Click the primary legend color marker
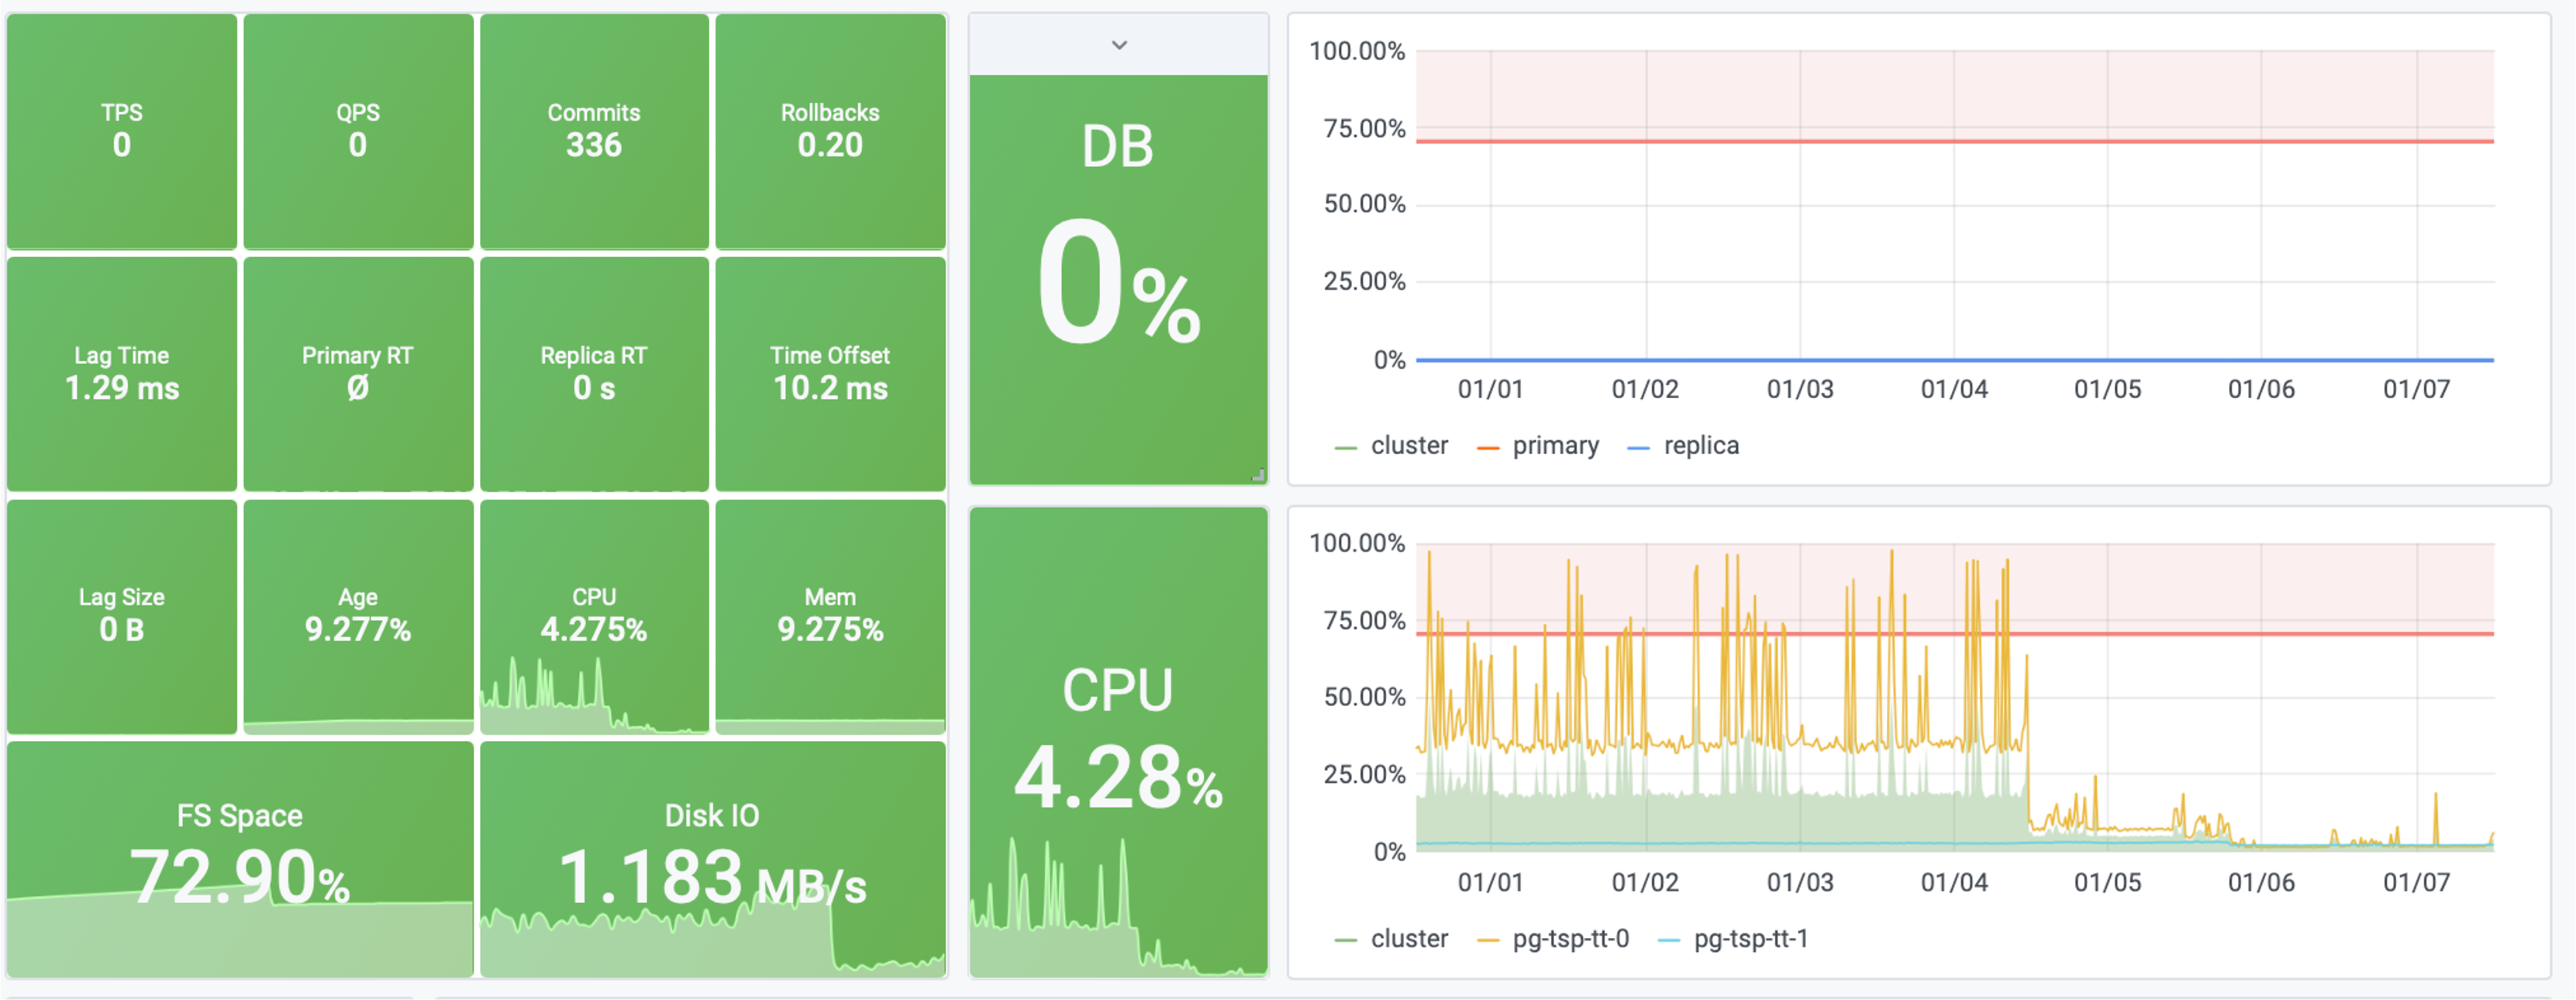The image size is (2576, 1000). coord(1488,448)
